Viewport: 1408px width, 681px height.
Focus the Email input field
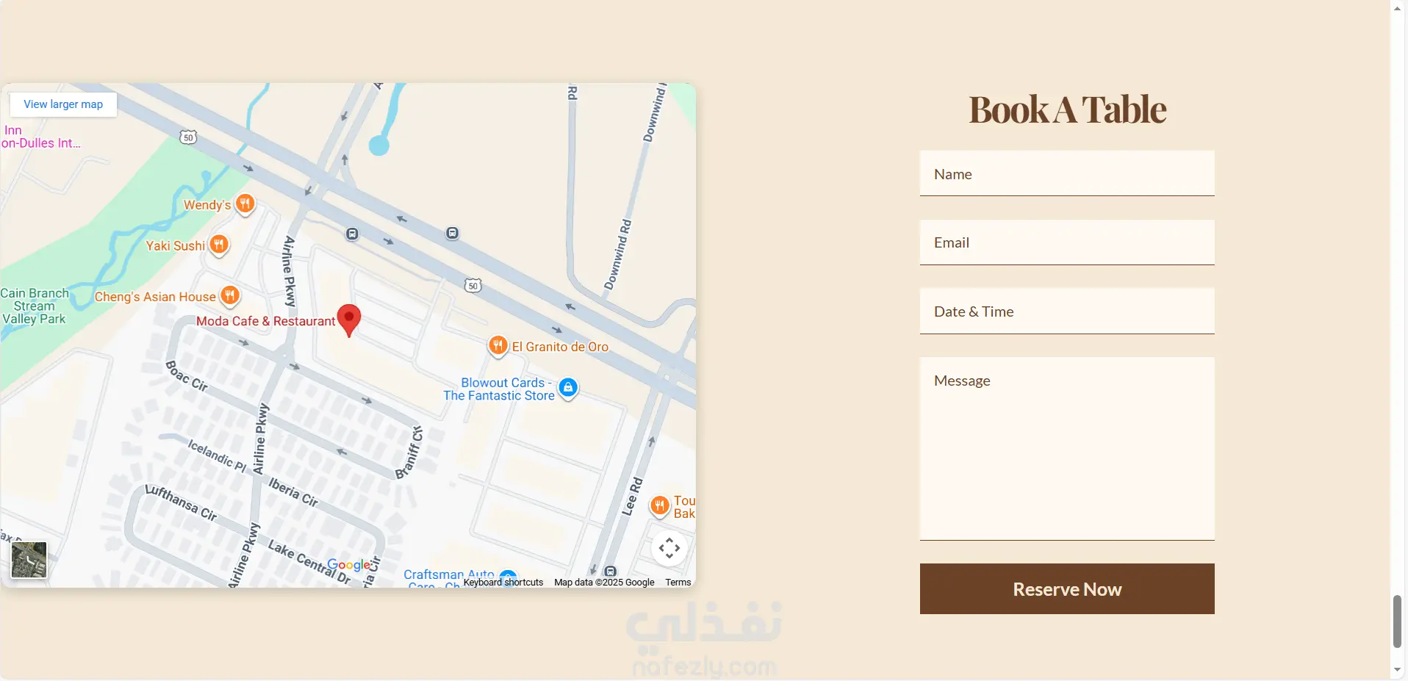point(1067,242)
